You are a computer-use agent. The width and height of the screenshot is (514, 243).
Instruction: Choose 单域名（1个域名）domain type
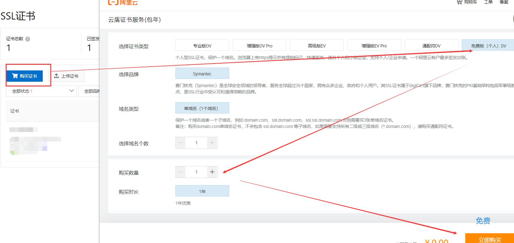pyautogui.click(x=202, y=108)
